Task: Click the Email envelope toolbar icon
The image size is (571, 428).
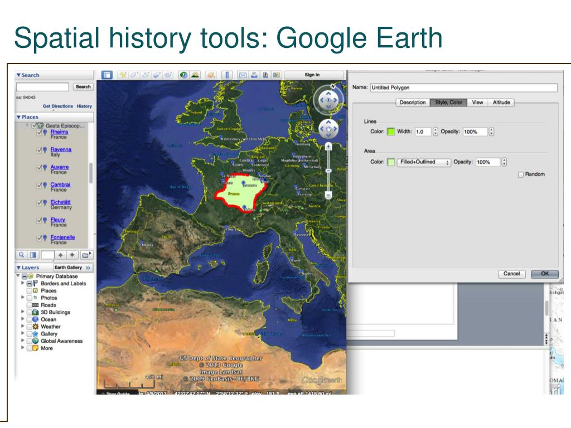Action: click(x=243, y=75)
